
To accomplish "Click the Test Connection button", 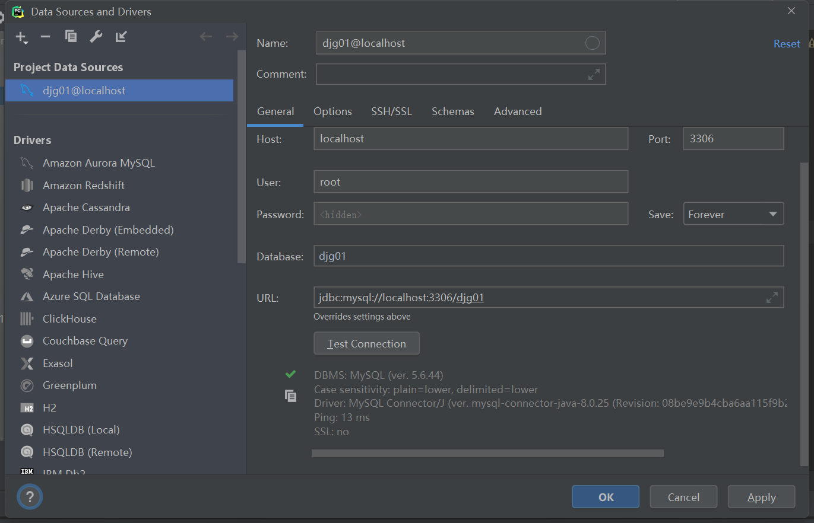I will [x=366, y=343].
